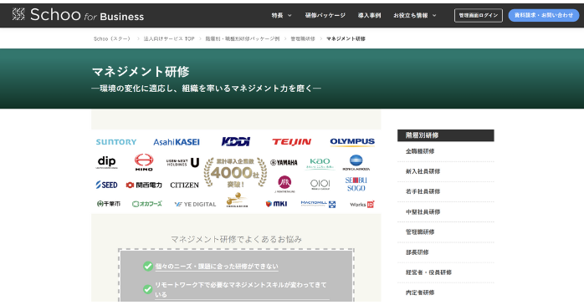Click the J. Front Retailing logo

284,184
